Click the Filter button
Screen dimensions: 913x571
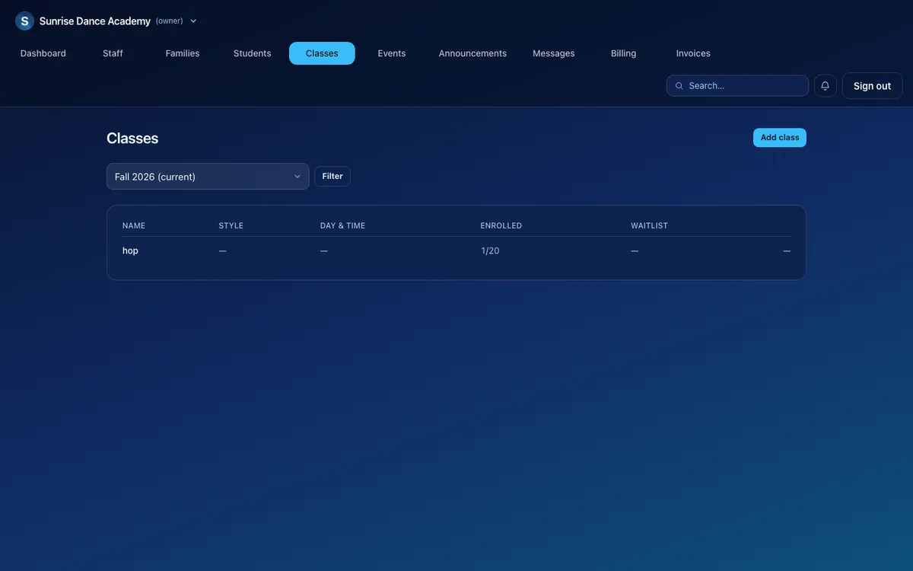[x=332, y=177]
